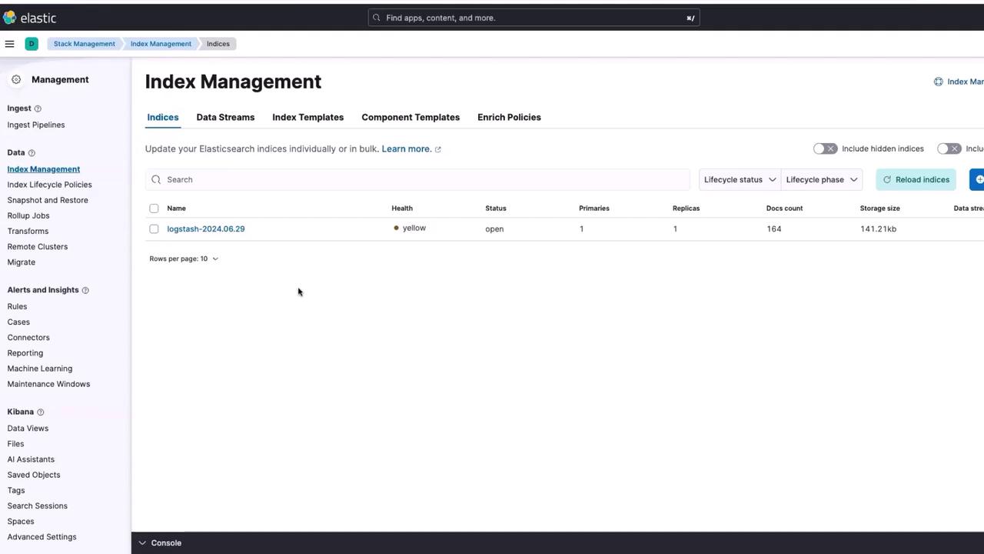Click the Management gear icon

click(16, 79)
